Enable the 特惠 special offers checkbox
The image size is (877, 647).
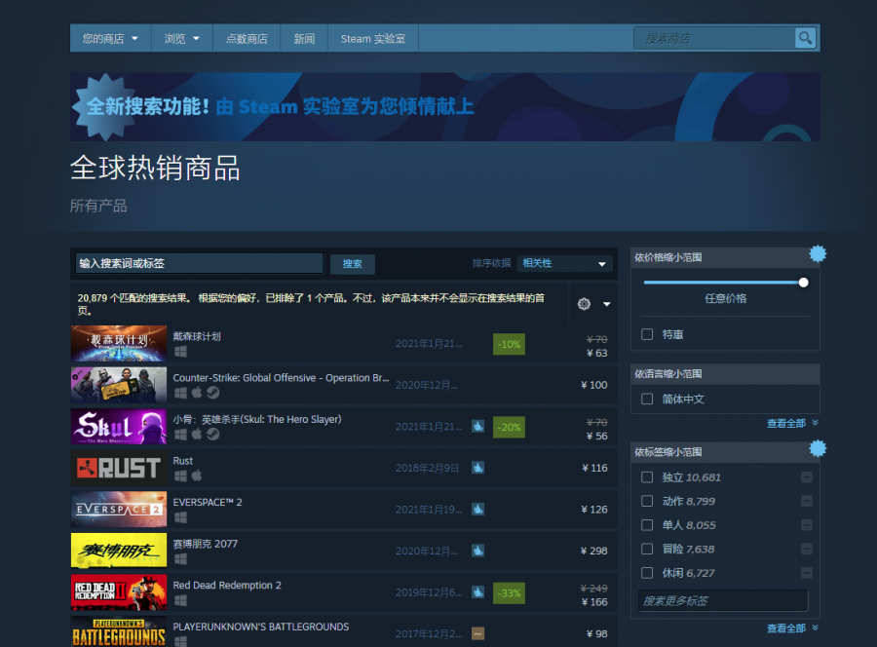click(x=647, y=334)
